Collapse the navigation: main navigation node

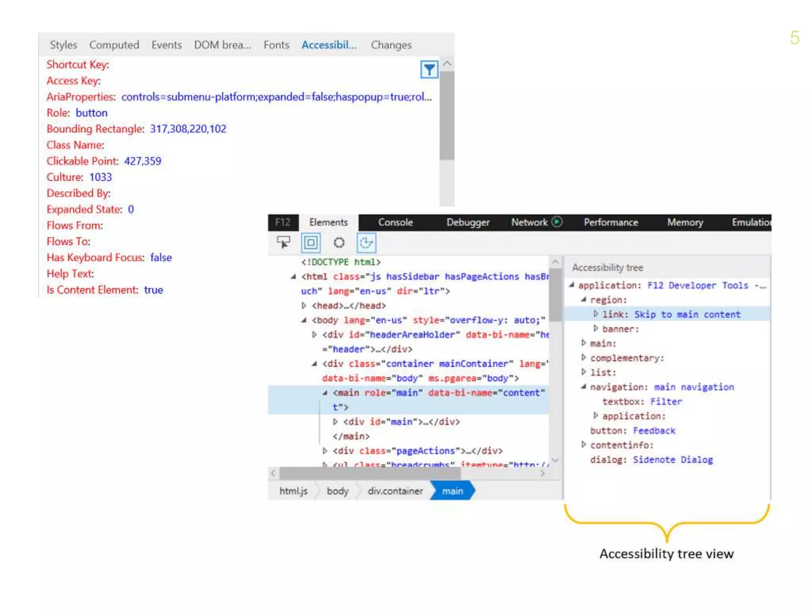(584, 387)
